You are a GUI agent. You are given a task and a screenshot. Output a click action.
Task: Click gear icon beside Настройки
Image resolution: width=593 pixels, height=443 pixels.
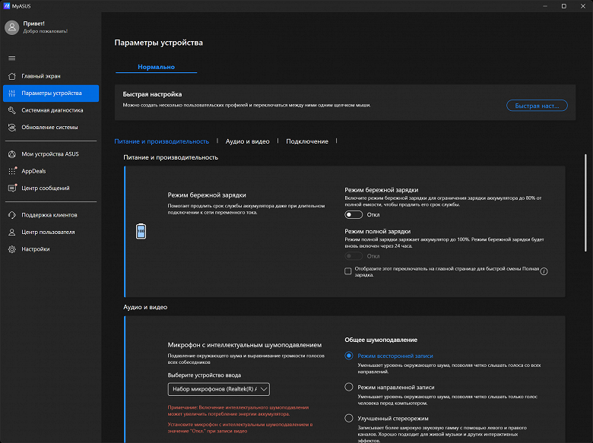(12, 249)
